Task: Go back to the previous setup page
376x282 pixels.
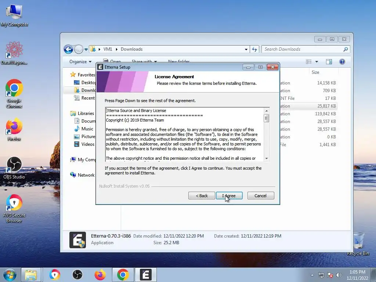Action: point(202,196)
